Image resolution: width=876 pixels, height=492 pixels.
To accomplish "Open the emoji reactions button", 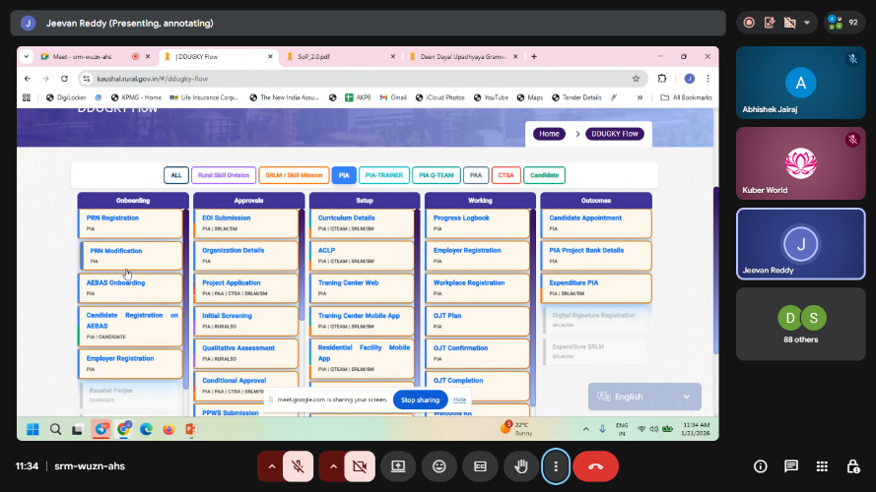I will tap(438, 465).
